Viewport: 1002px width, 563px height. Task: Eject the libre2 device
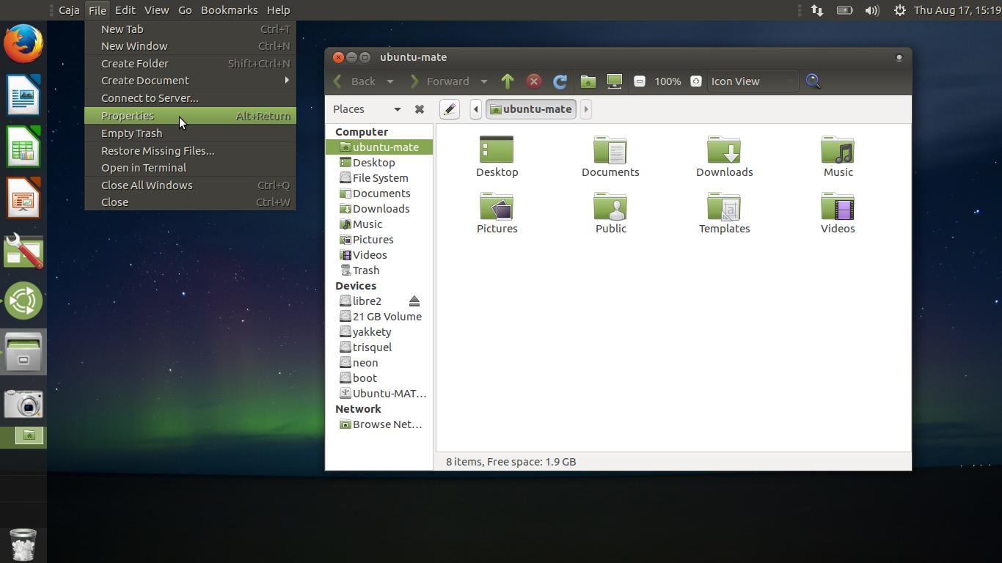pos(414,301)
